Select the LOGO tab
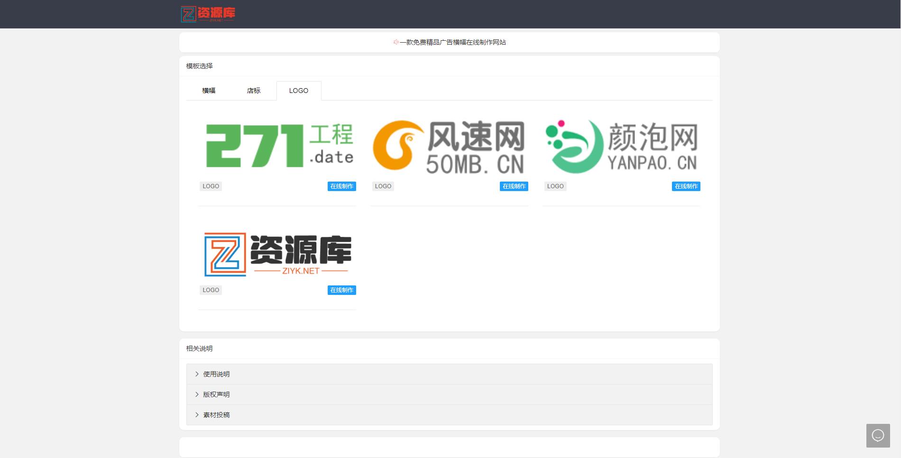 (299, 91)
